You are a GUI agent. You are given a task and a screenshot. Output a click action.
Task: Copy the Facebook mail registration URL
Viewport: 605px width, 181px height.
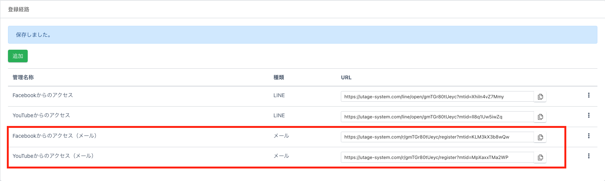coord(540,137)
